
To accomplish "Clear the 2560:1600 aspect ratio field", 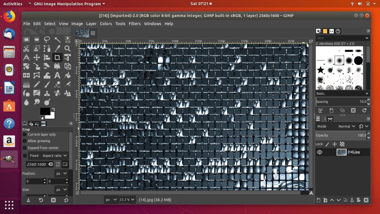I will [x=50, y=164].
